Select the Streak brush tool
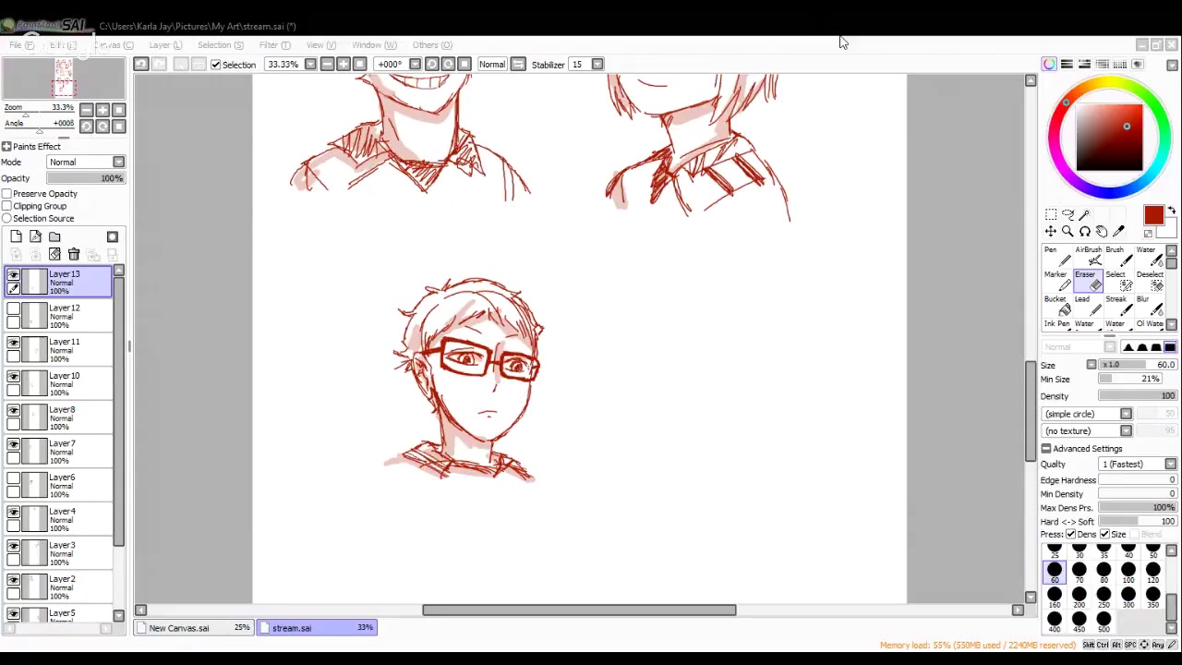 [x=1117, y=305]
